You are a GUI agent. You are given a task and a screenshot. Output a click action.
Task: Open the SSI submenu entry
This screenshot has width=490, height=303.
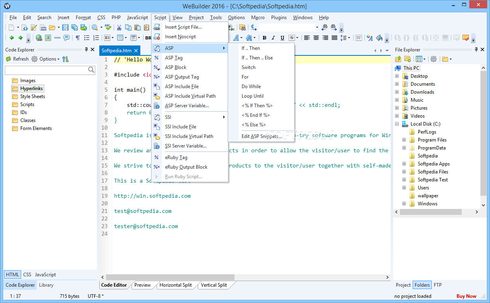190,117
